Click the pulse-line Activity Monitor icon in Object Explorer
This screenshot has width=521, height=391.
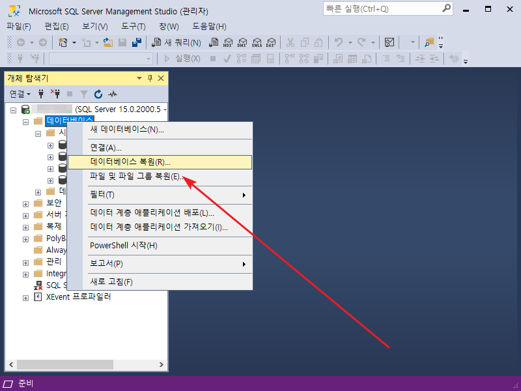[x=113, y=94]
